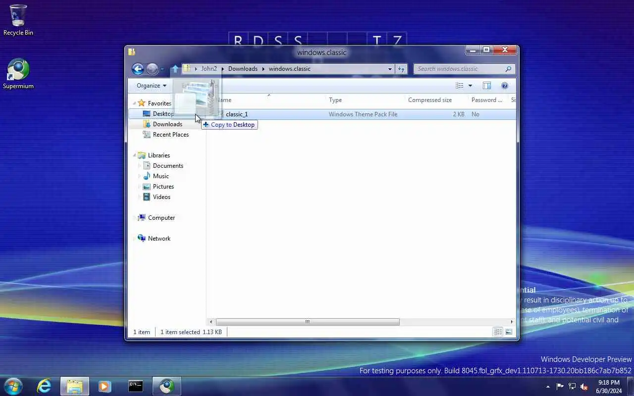Open the network status tray icon
The width and height of the screenshot is (634, 396).
[572, 387]
